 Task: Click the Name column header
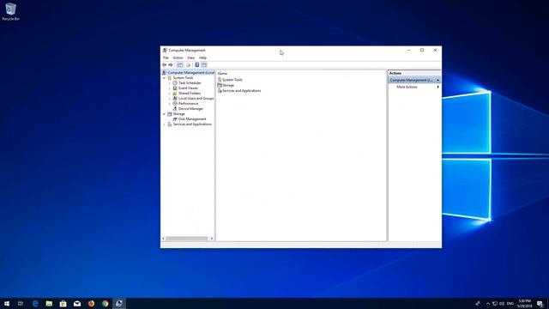[x=222, y=74]
